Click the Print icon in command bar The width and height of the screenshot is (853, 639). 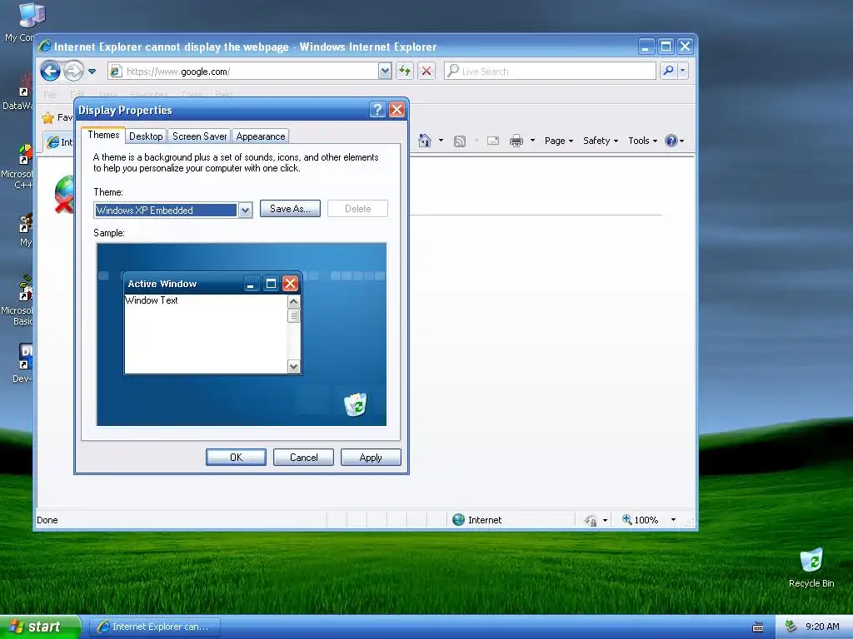pos(516,141)
